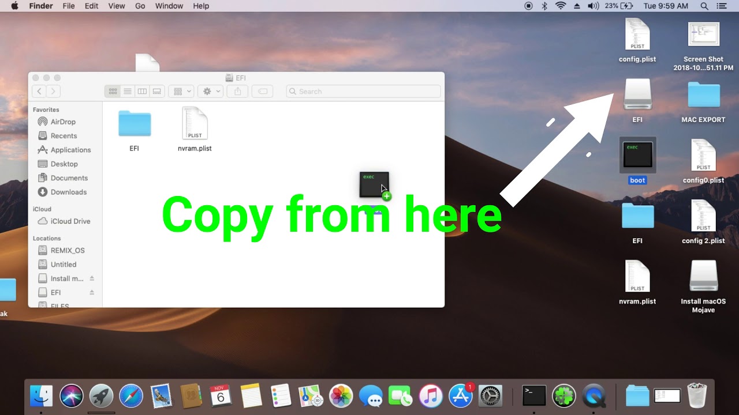The height and width of the screenshot is (415, 739).
Task: Open the Trash in the Dock
Action: coord(697,395)
